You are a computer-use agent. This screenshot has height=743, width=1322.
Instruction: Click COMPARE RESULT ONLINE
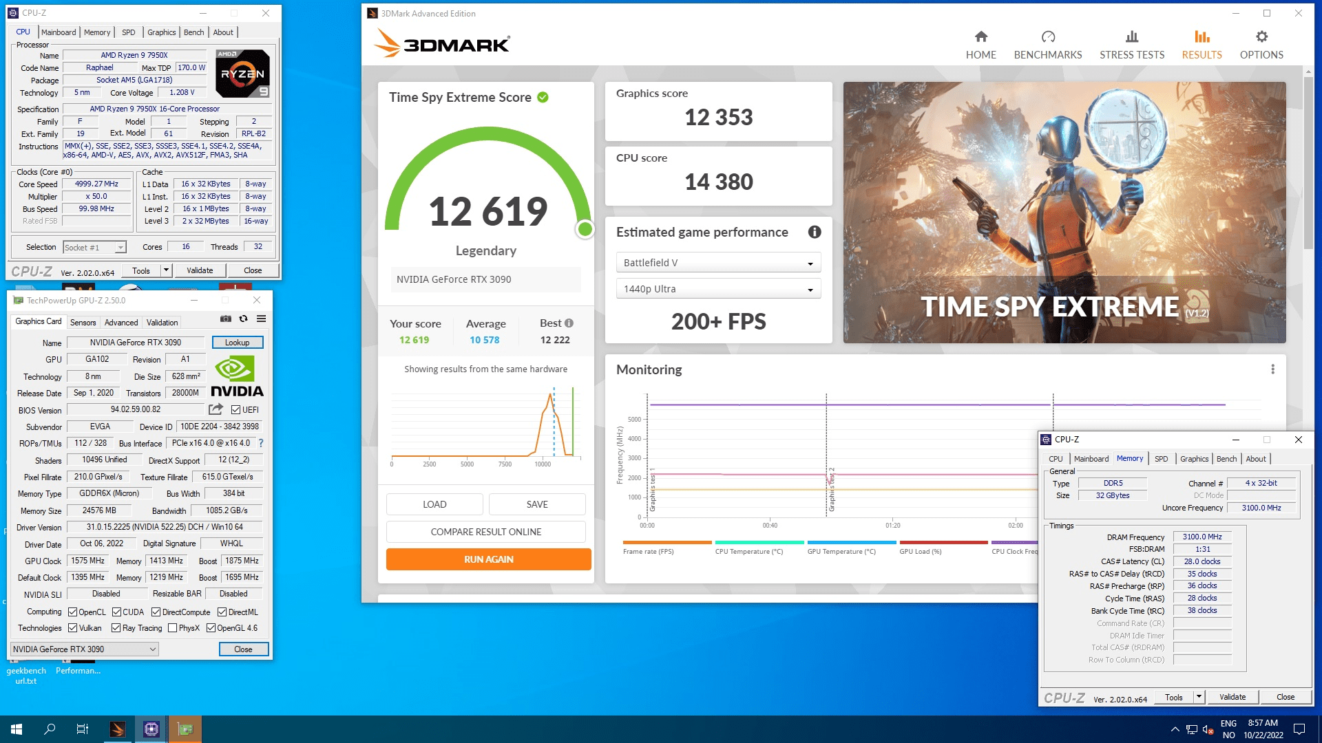point(486,532)
